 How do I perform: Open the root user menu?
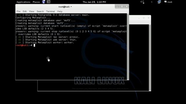(170, 2)
